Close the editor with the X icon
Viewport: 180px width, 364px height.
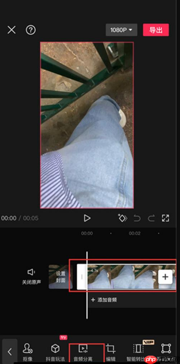point(11,30)
